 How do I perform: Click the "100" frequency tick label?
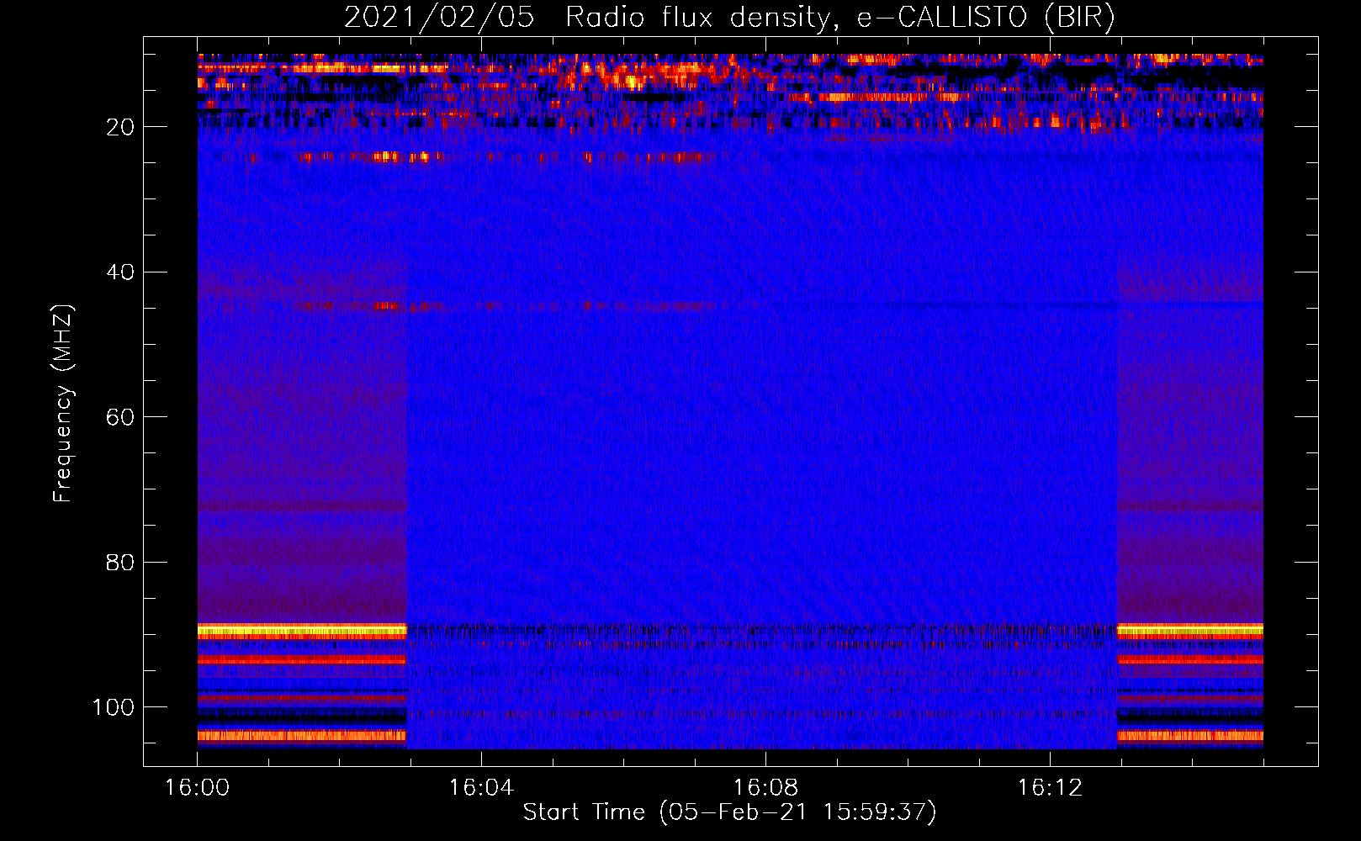click(114, 707)
